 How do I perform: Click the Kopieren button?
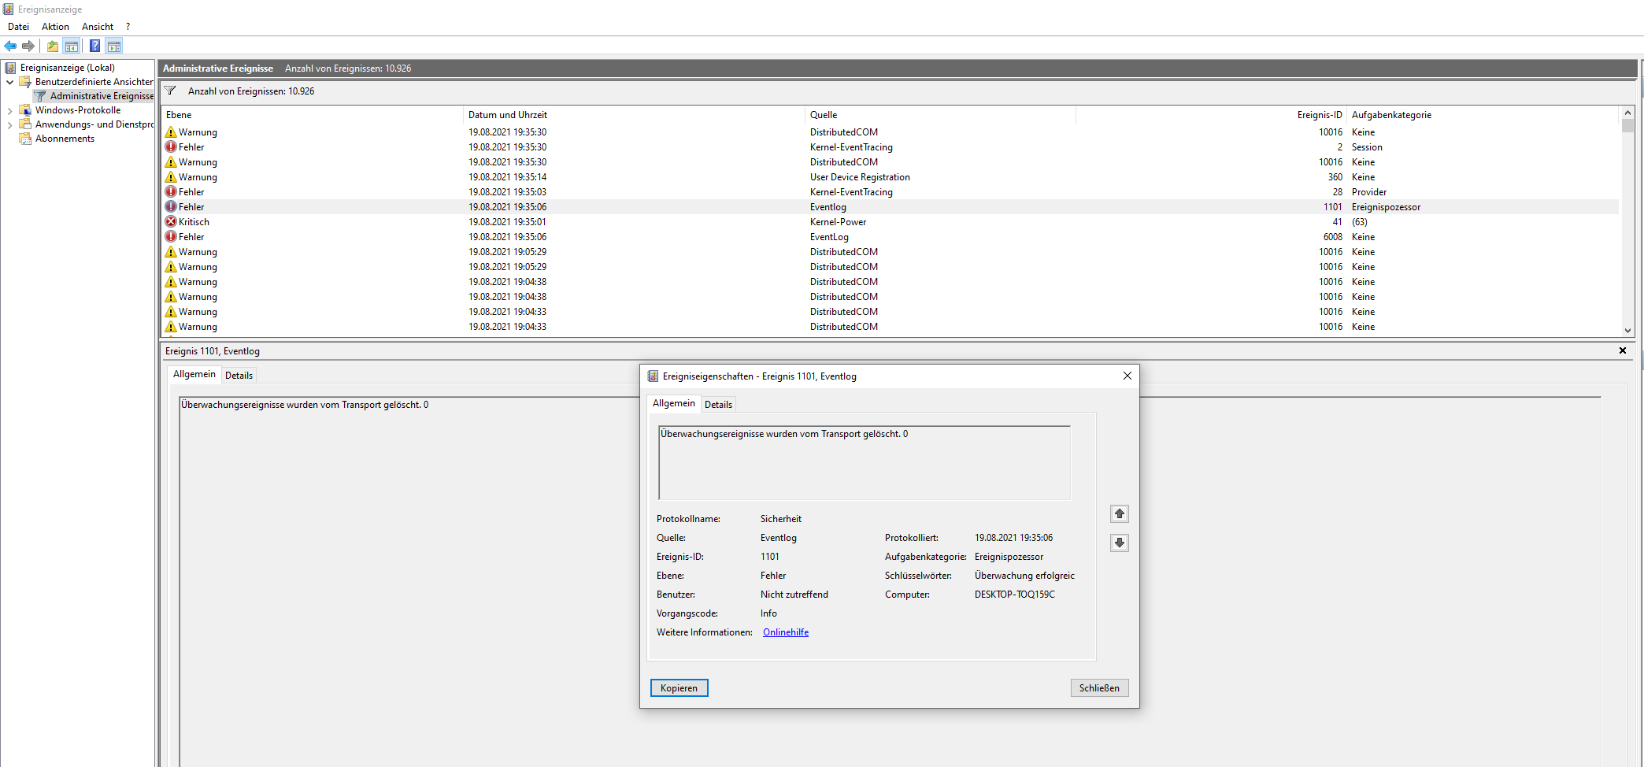[679, 688]
